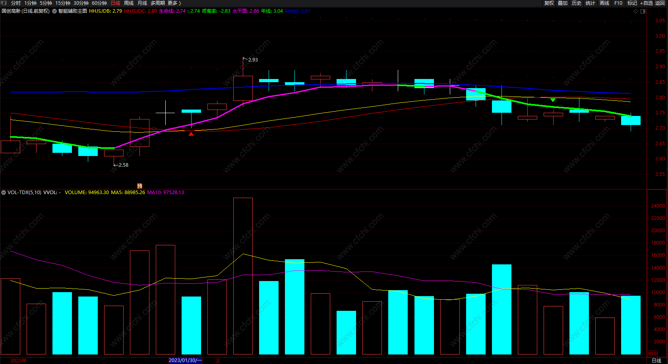Click the 乖离率: -2.83 label
668x364 pixels.
tap(216, 11)
